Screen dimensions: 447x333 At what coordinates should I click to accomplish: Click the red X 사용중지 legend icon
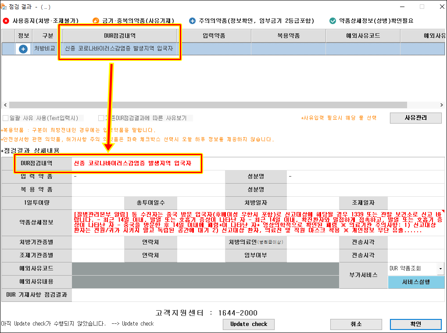click(x=6, y=21)
